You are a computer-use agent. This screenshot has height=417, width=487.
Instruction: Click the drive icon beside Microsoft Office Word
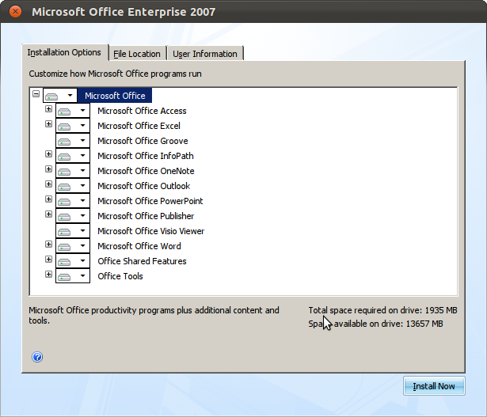tap(64, 247)
